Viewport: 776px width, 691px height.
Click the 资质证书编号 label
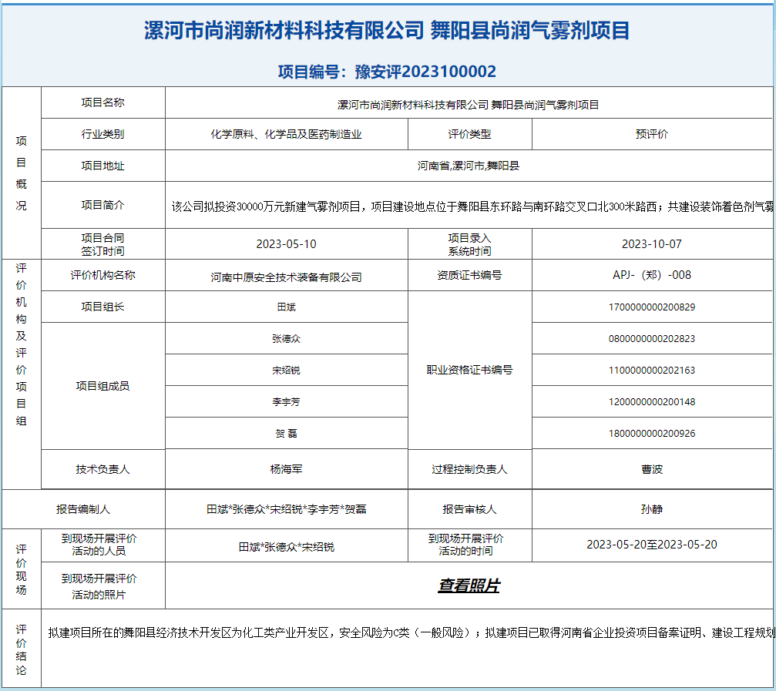[469, 275]
